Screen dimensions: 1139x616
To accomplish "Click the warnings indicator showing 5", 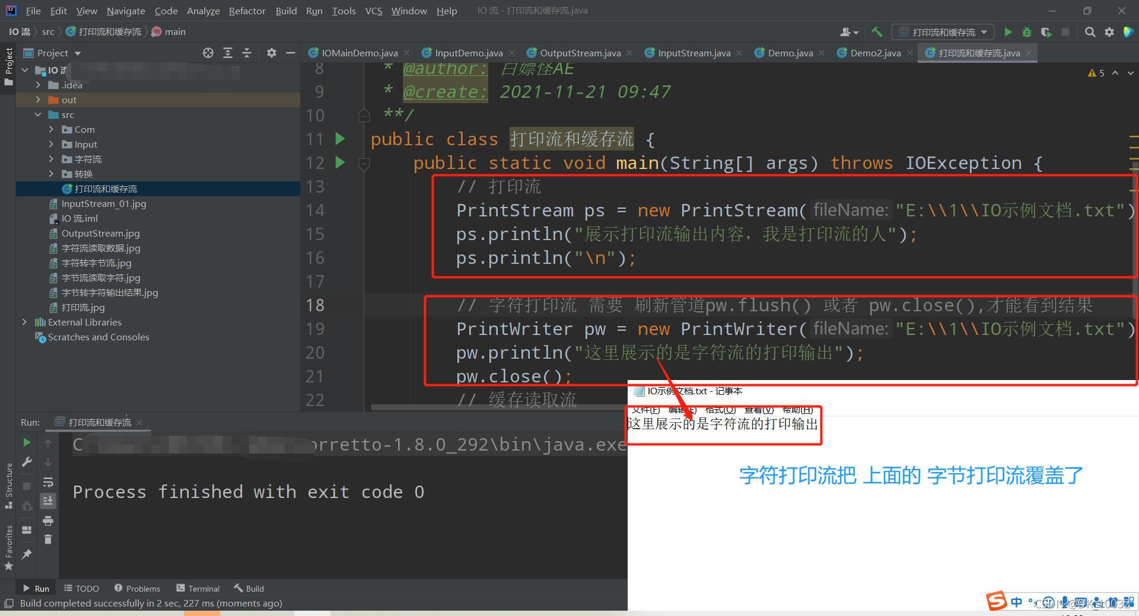I will pyautogui.click(x=1096, y=73).
